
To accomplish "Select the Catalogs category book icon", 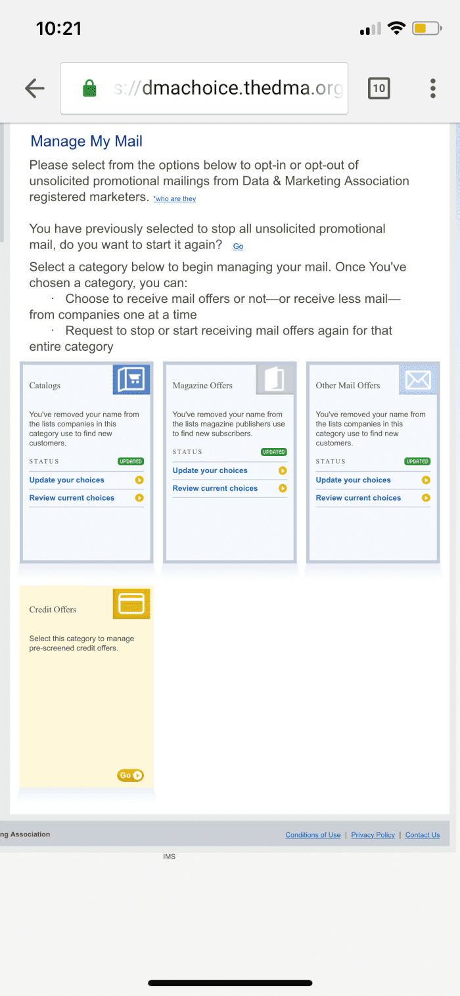I will click(x=131, y=379).
